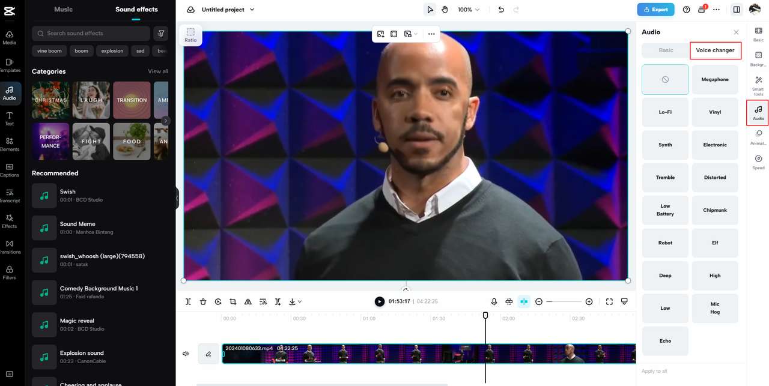Open the Captions panel
This screenshot has width=769, height=386.
[10, 170]
